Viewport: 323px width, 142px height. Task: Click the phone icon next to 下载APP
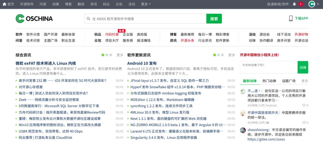[x=291, y=19]
